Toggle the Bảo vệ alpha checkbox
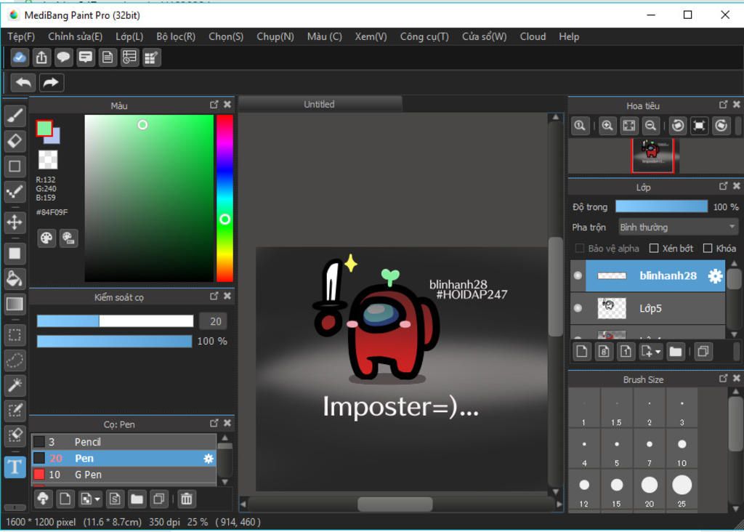This screenshot has height=532, width=744. click(579, 249)
